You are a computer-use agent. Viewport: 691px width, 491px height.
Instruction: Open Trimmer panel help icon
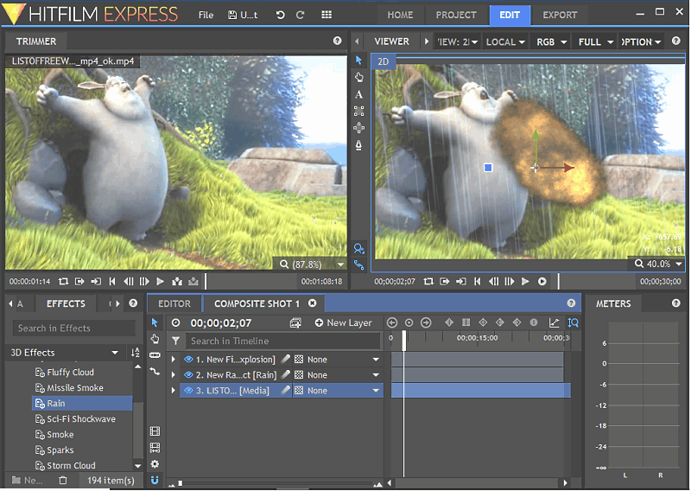tap(337, 41)
